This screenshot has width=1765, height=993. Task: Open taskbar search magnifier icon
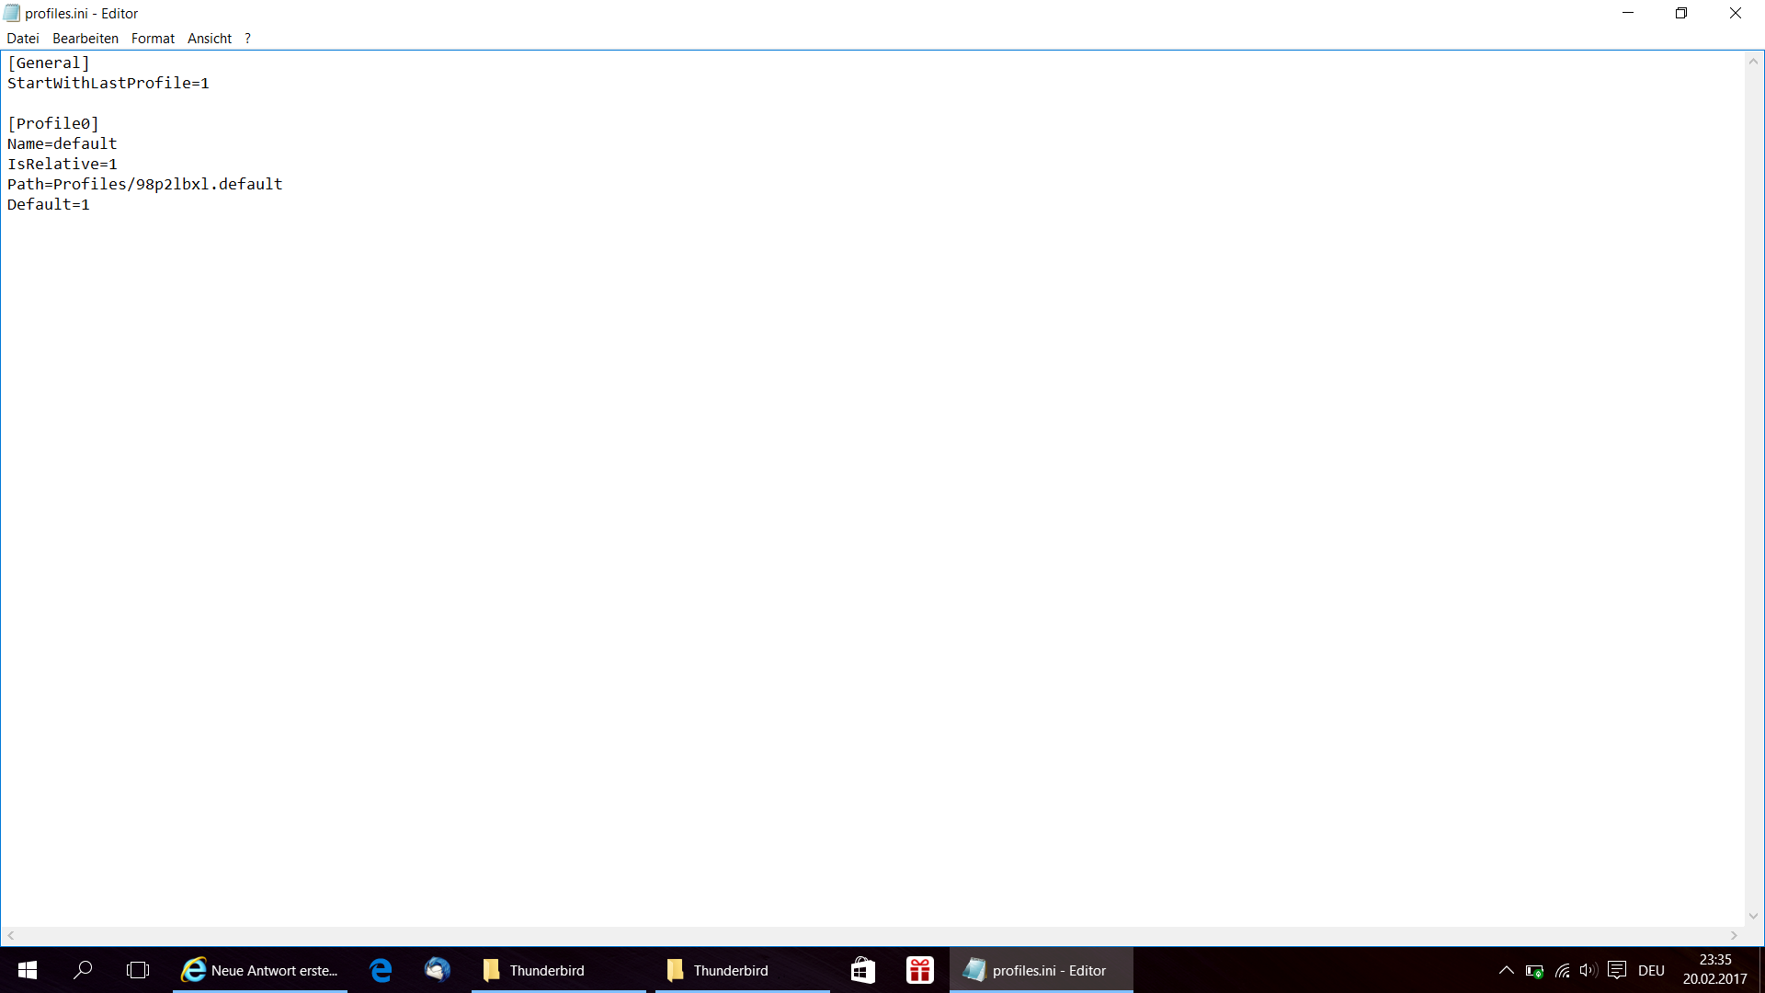(83, 970)
